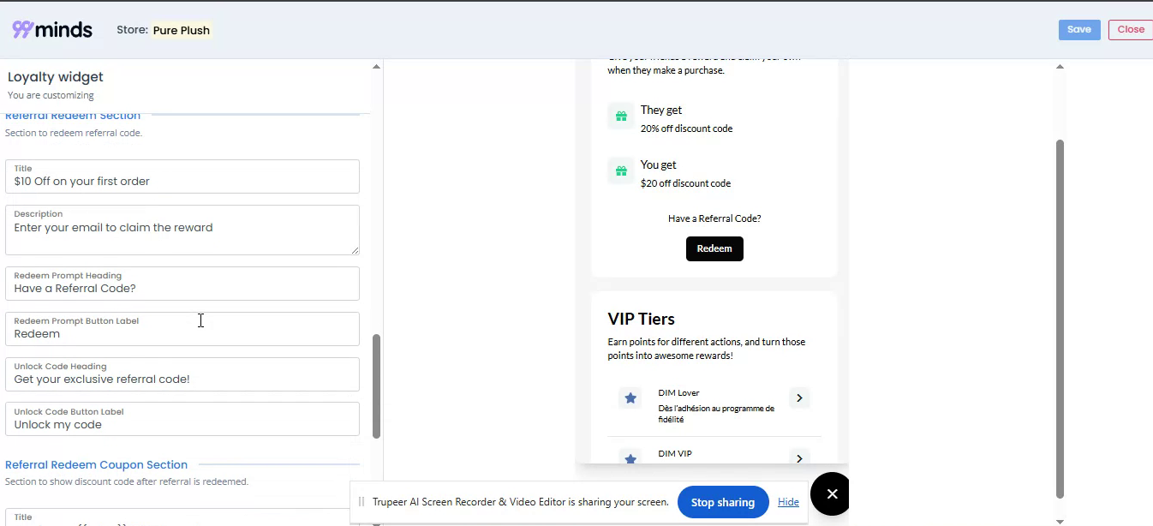Click the Referral Redeem Coupon Section heading

pos(96,464)
